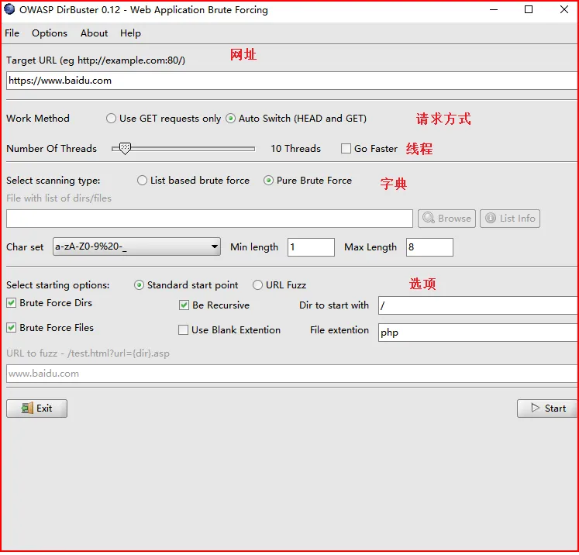Viewport: 579px width, 555px height.
Task: Click the door icon on Exit button
Action: click(27, 408)
